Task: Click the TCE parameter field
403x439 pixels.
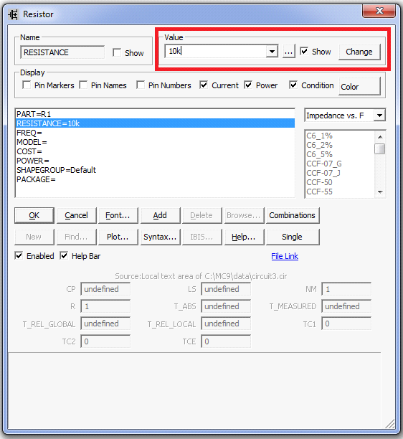Action: (226, 341)
